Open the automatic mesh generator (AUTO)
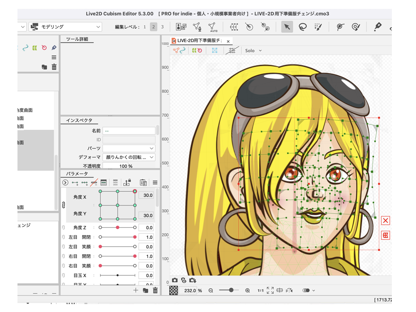416x312 pixels. [213, 27]
